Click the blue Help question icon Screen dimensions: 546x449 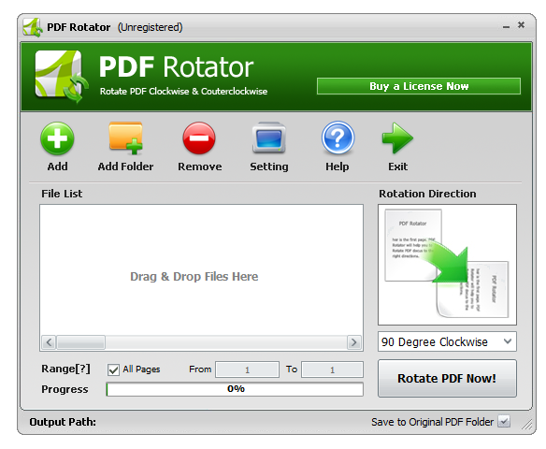point(338,138)
